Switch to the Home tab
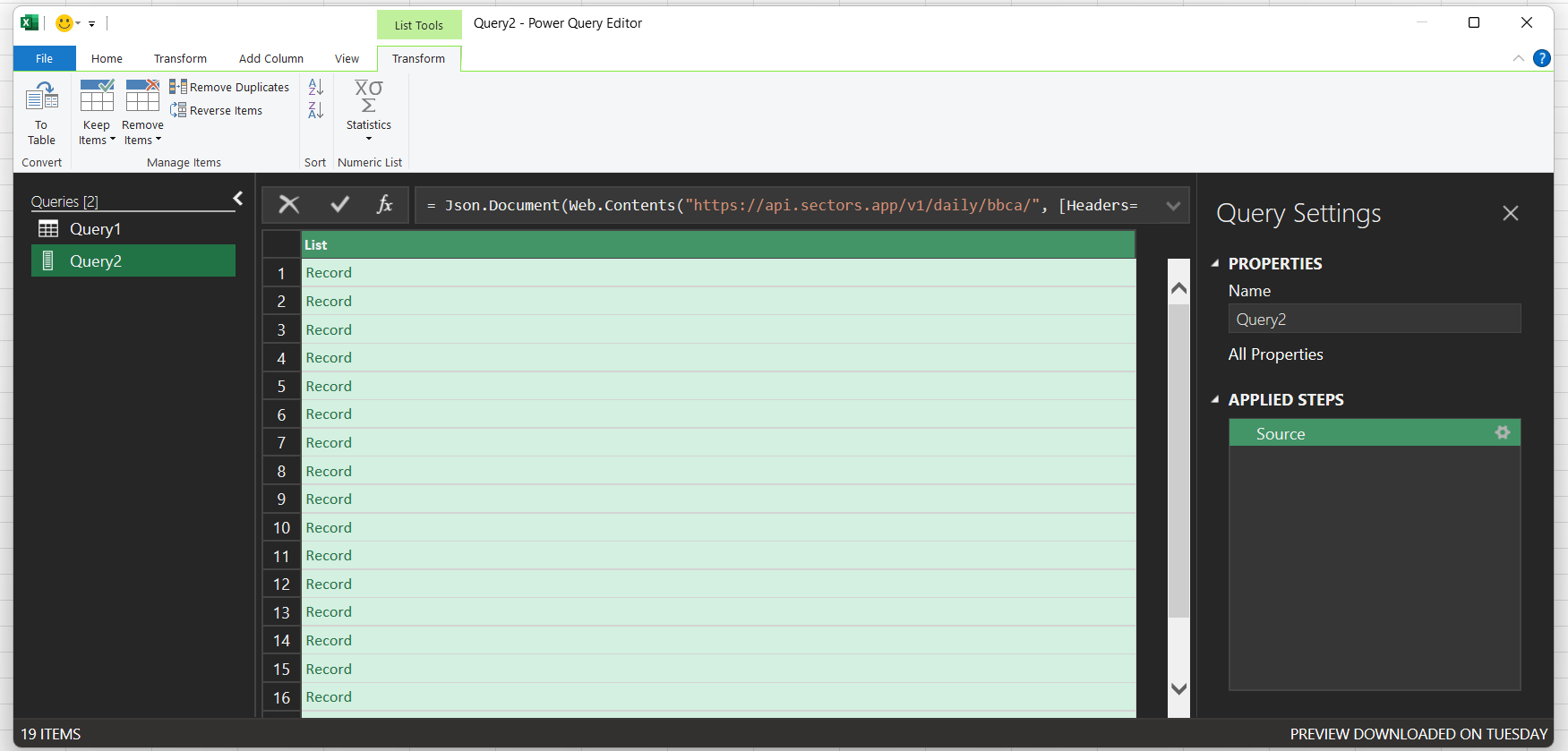 pyautogui.click(x=107, y=58)
